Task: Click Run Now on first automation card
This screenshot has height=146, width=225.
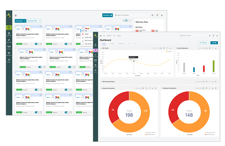Action: 25,44
